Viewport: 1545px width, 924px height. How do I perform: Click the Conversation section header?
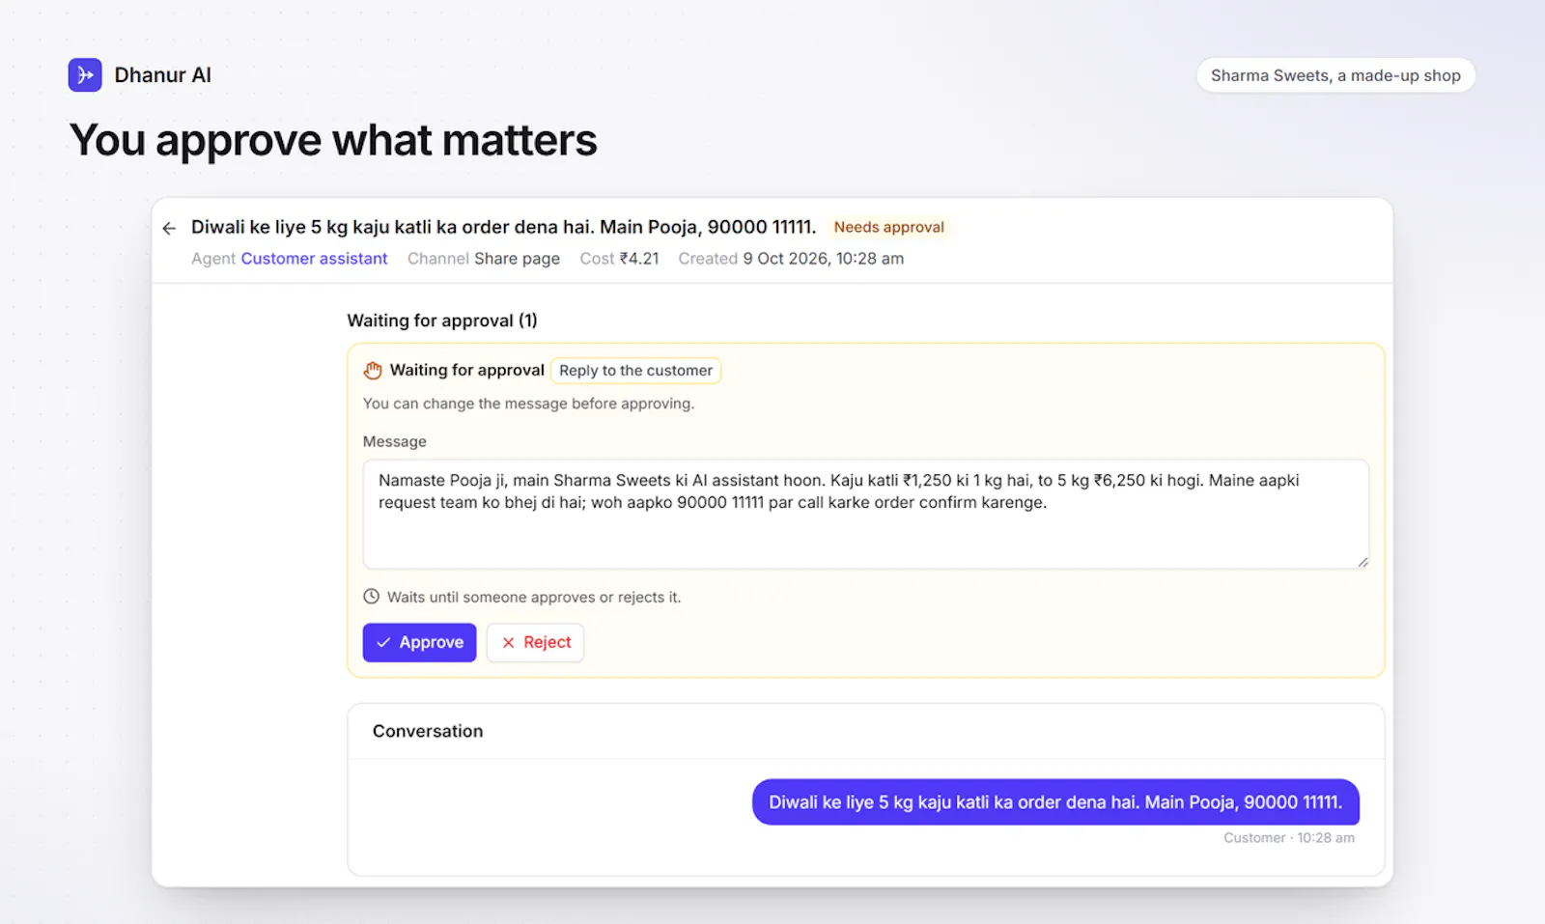point(428,731)
